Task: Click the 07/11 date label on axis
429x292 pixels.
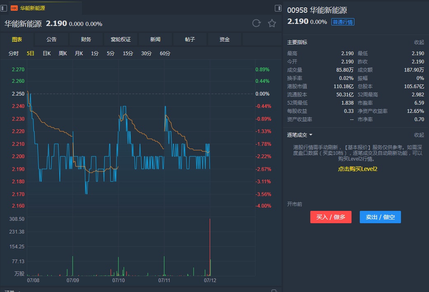Action: [x=164, y=280]
